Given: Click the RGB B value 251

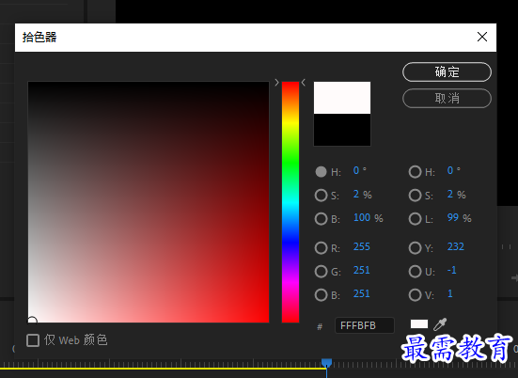Looking at the screenshot, I should pyautogui.click(x=362, y=293).
